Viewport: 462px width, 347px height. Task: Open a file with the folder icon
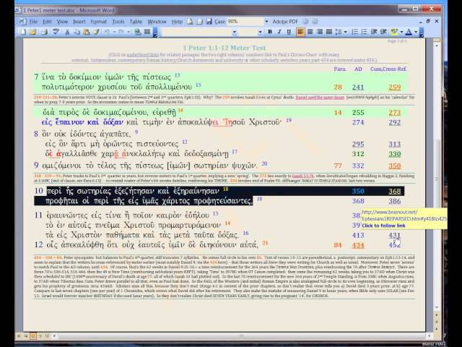click(33, 32)
